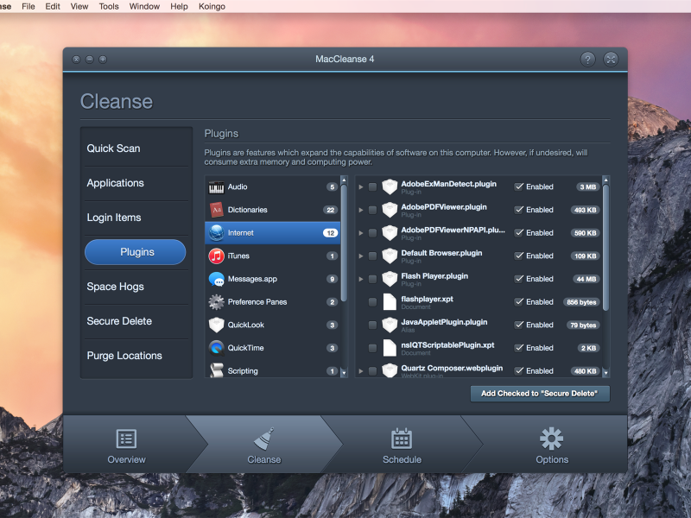Select Quick Scan in sidebar
The image size is (691, 518).
coord(136,148)
